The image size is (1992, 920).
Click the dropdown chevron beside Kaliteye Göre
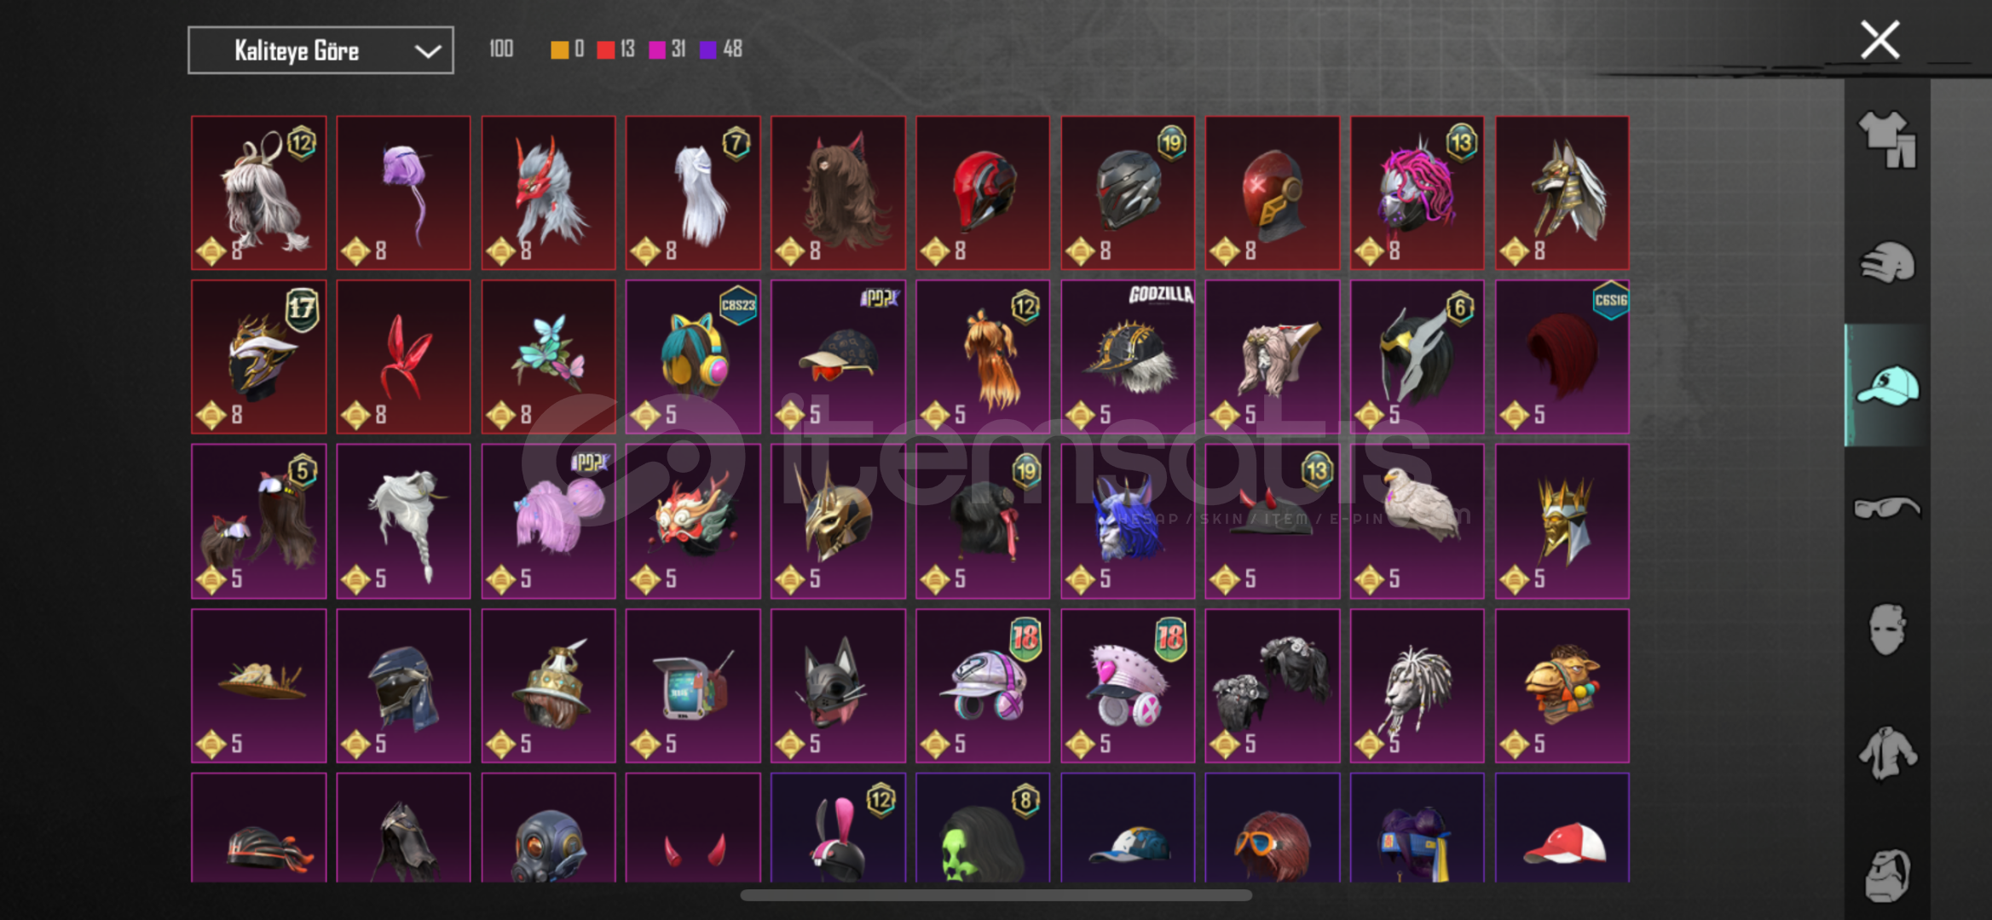[x=428, y=51]
